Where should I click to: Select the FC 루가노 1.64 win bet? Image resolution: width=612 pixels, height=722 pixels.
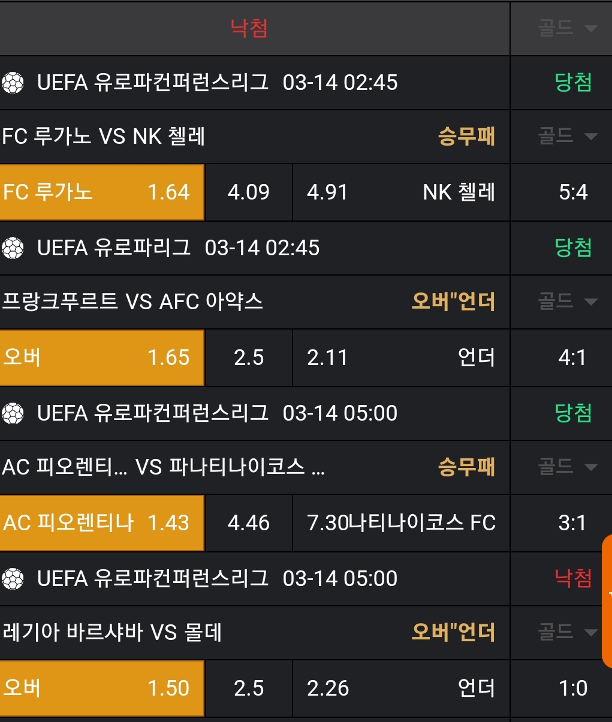click(102, 192)
